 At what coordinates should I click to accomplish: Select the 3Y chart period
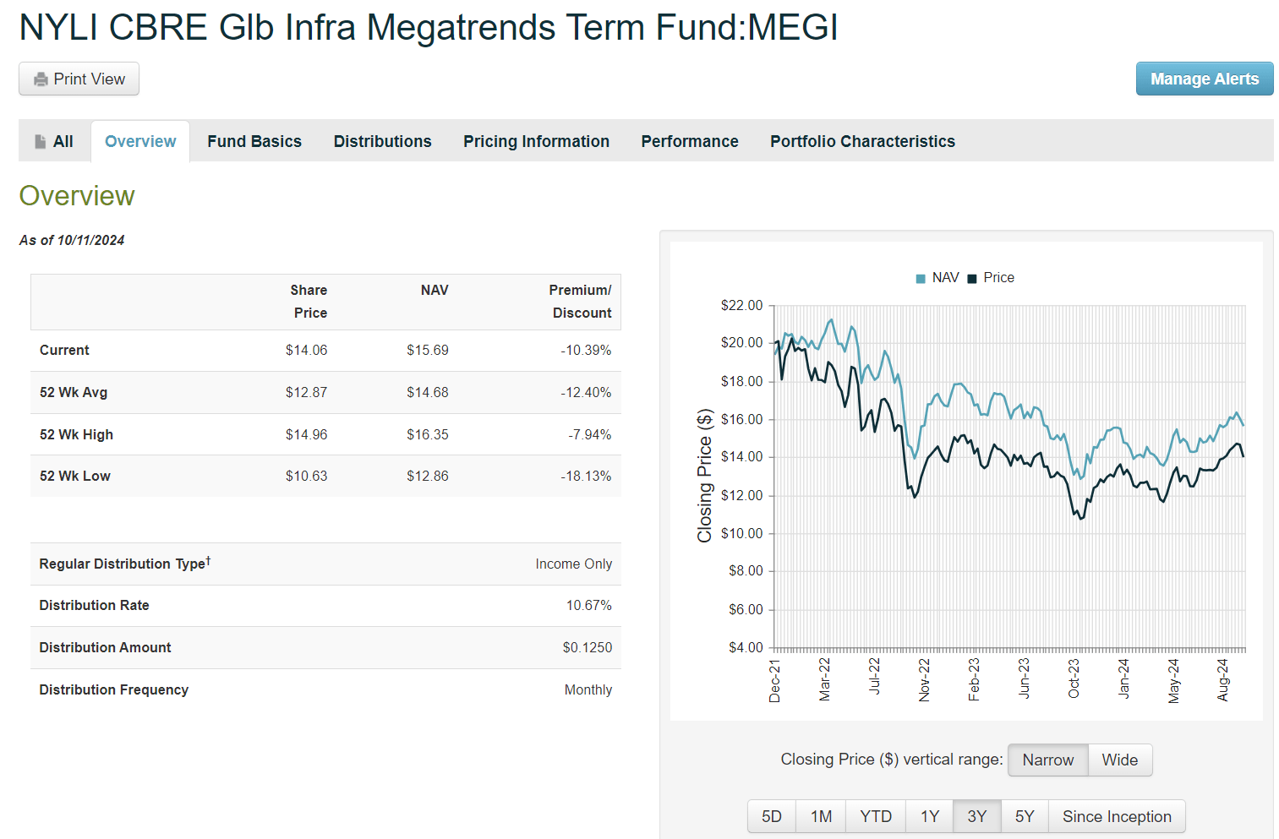(x=976, y=816)
